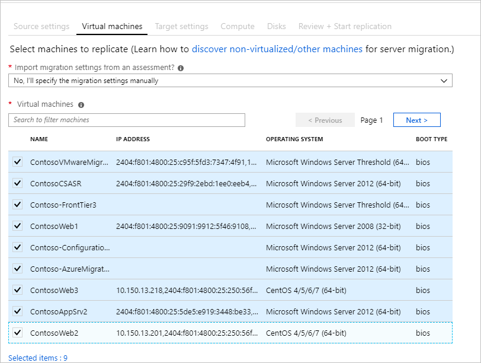The image size is (481, 363).
Task: Click the Contoso-FrontTier3 name
Action: coord(63,205)
